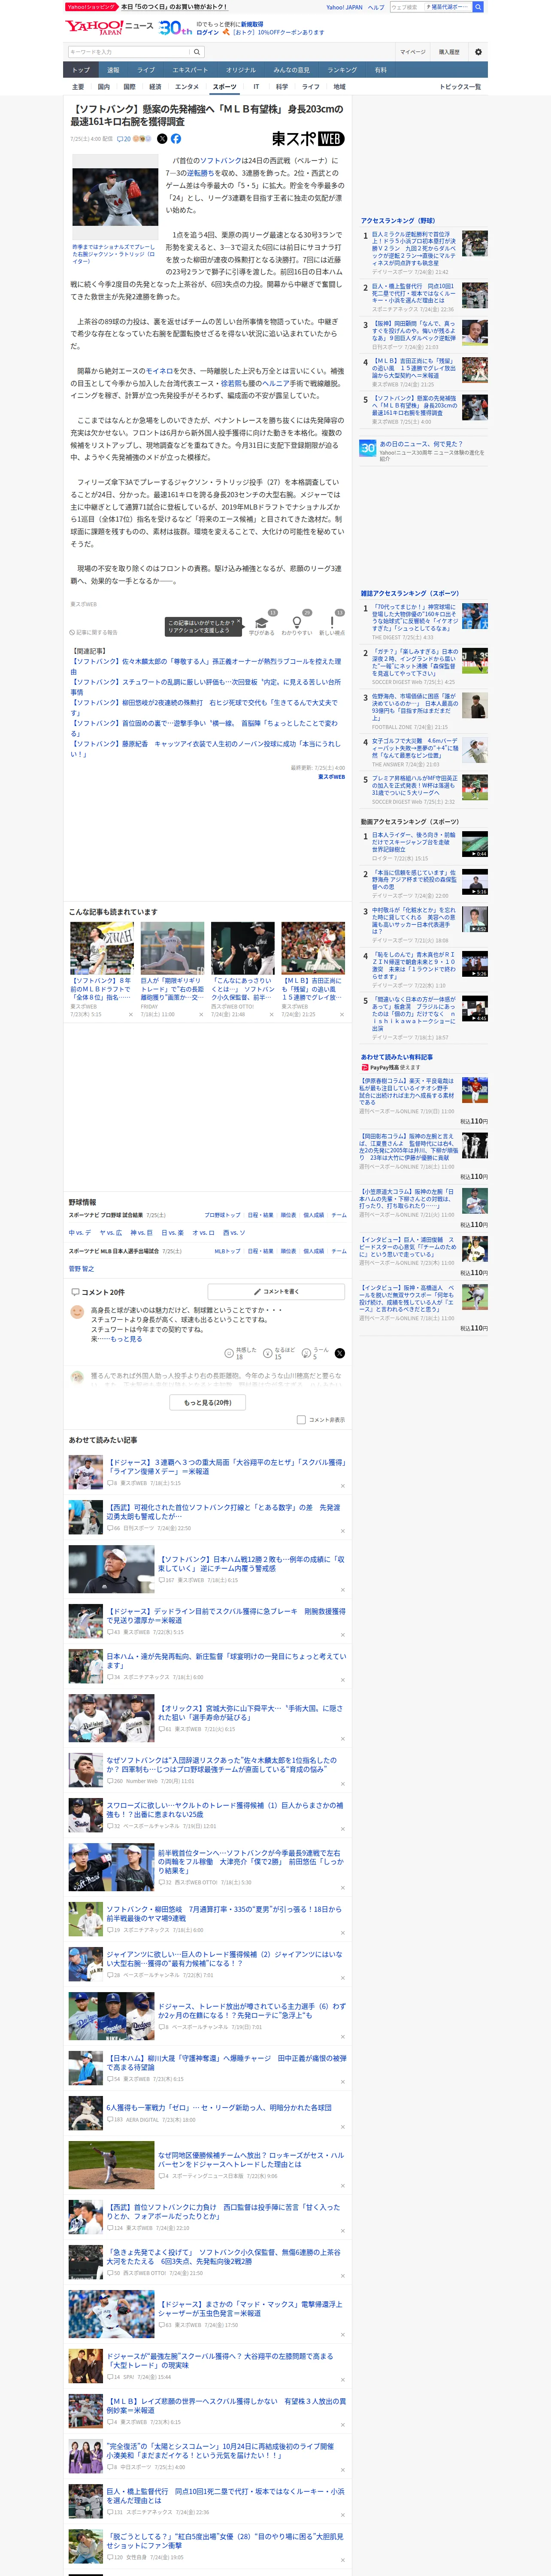Open the トップ tab
This screenshot has width=551, height=2576.
pos(81,70)
